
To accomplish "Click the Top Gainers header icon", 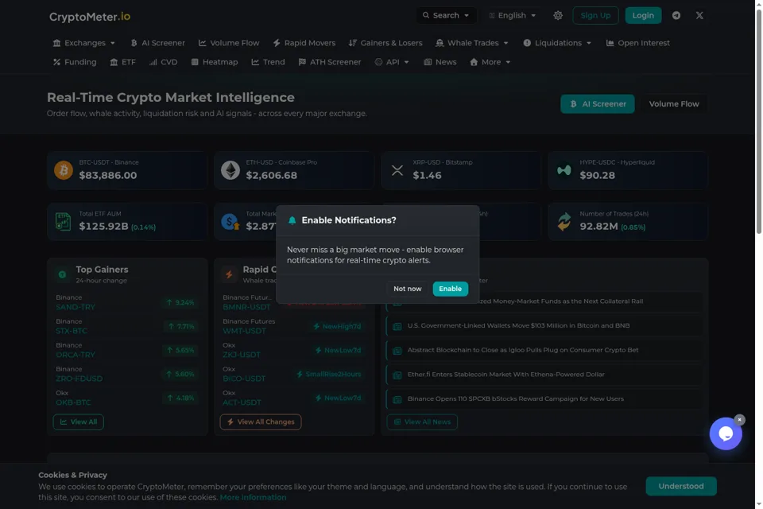I will coord(62,274).
